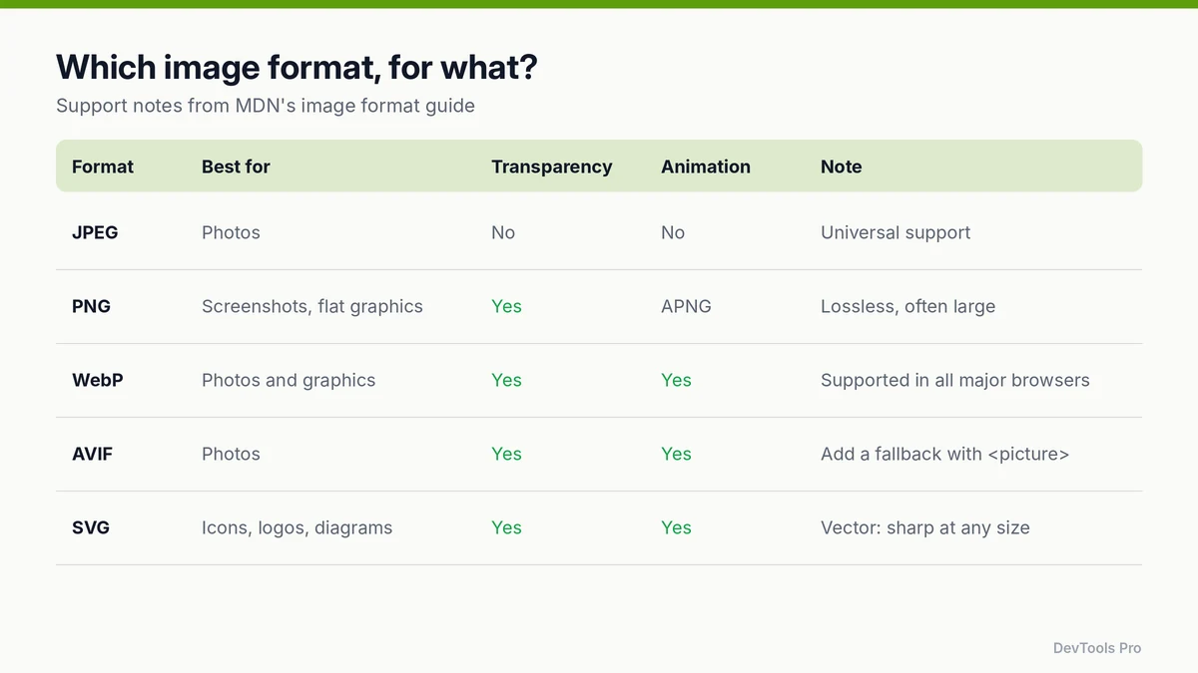
Task: Select the 'WebP' format cell
Action: coord(98,380)
